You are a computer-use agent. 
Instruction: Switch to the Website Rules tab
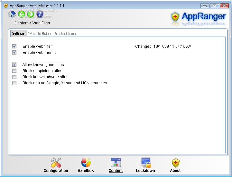[39, 34]
